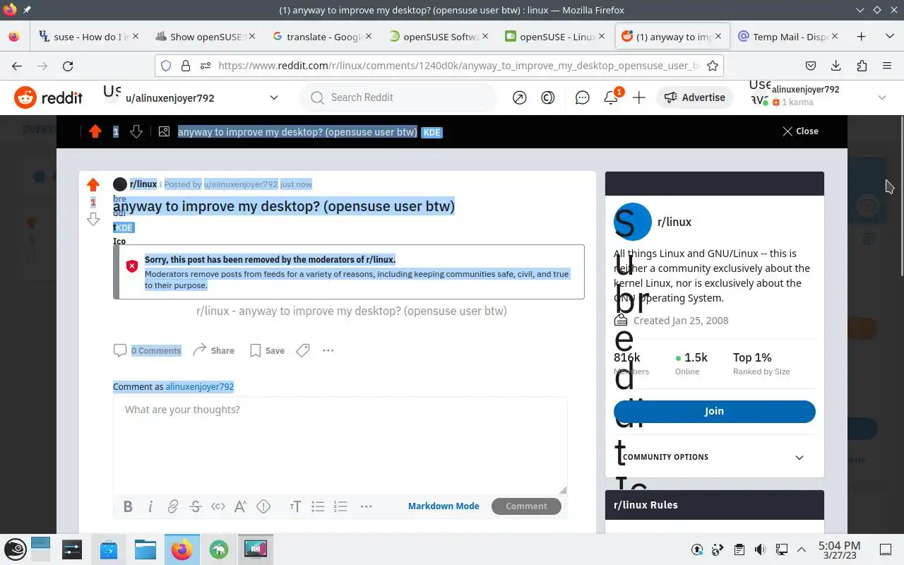Switch to the 'translate - Google' tab

(x=321, y=37)
